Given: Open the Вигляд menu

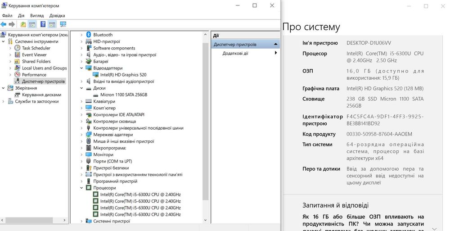Looking at the screenshot, I should click(37, 15).
